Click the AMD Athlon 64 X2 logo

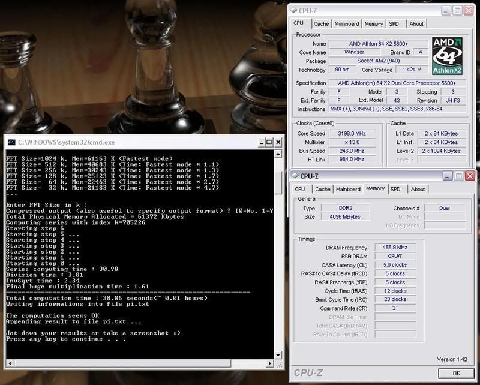(x=448, y=55)
